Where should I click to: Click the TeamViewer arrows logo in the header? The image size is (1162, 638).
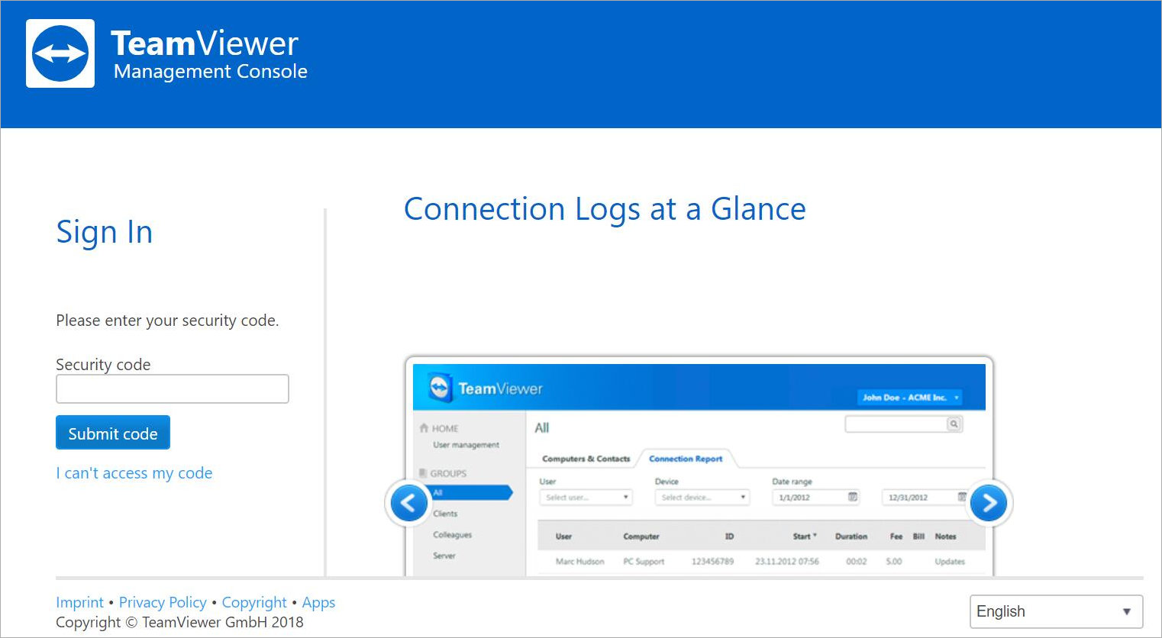pyautogui.click(x=60, y=53)
